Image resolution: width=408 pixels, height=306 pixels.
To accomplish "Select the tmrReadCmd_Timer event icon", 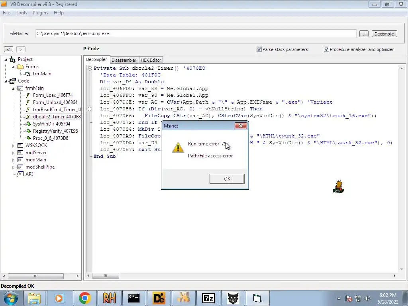I will tap(28, 110).
